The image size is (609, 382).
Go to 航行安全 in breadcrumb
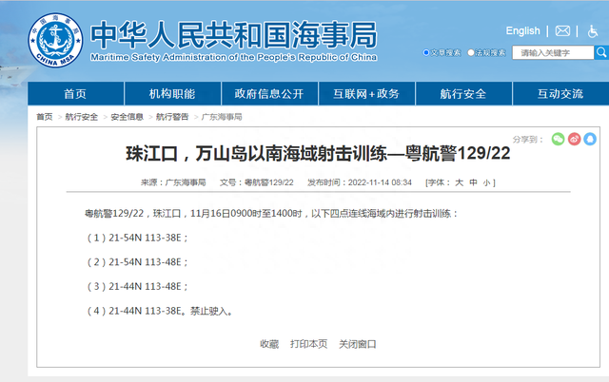click(x=82, y=117)
